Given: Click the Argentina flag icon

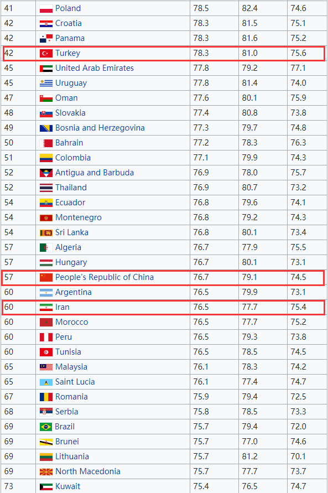Looking at the screenshot, I should click(46, 292).
